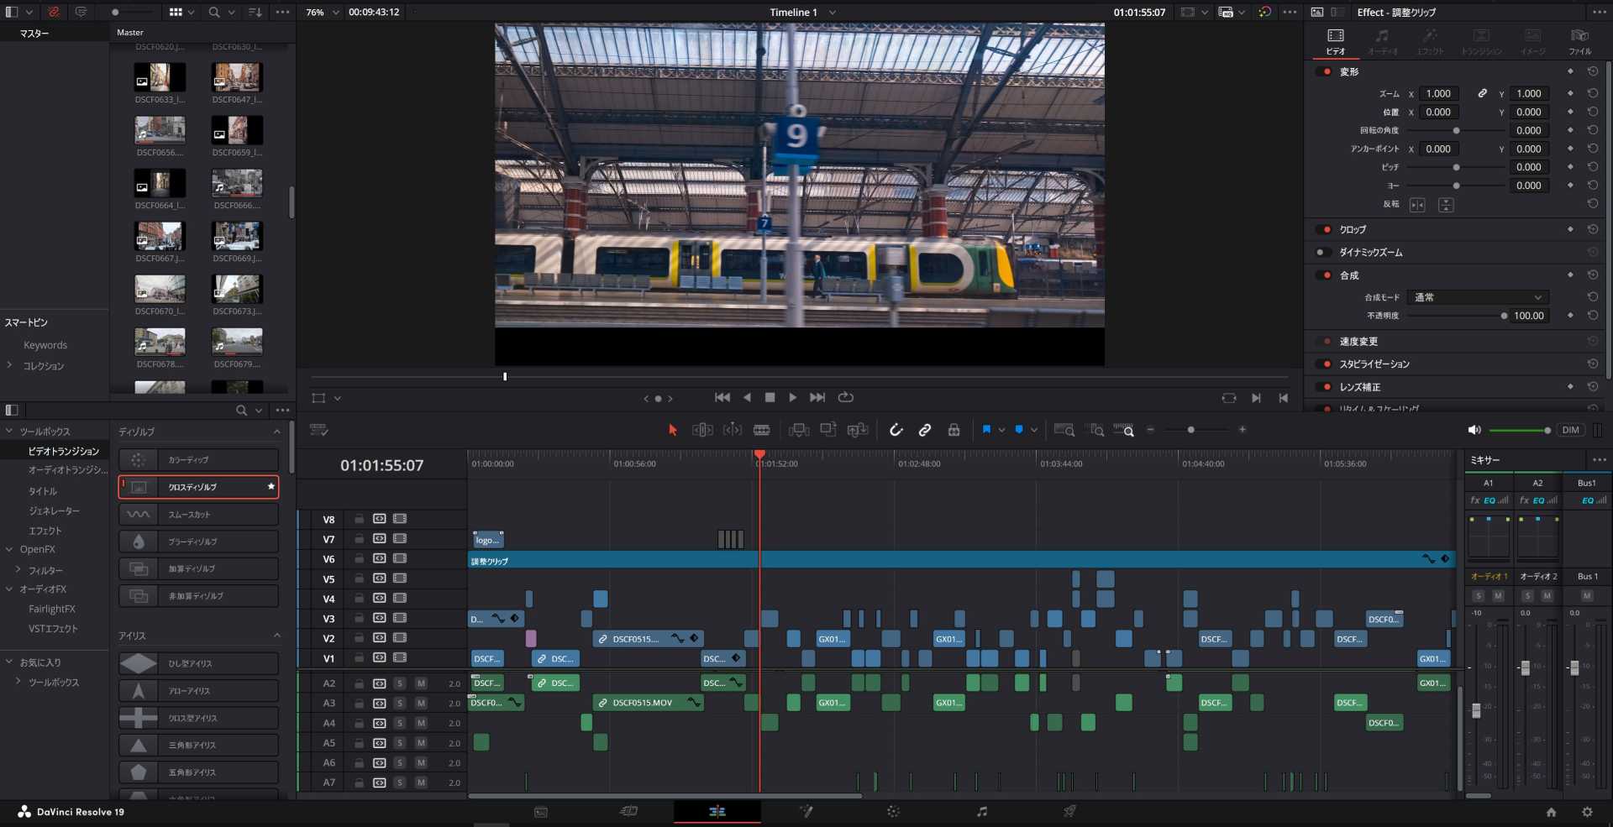Switch to the Fusion page
Screen dimensions: 1613x827
pos(806,811)
